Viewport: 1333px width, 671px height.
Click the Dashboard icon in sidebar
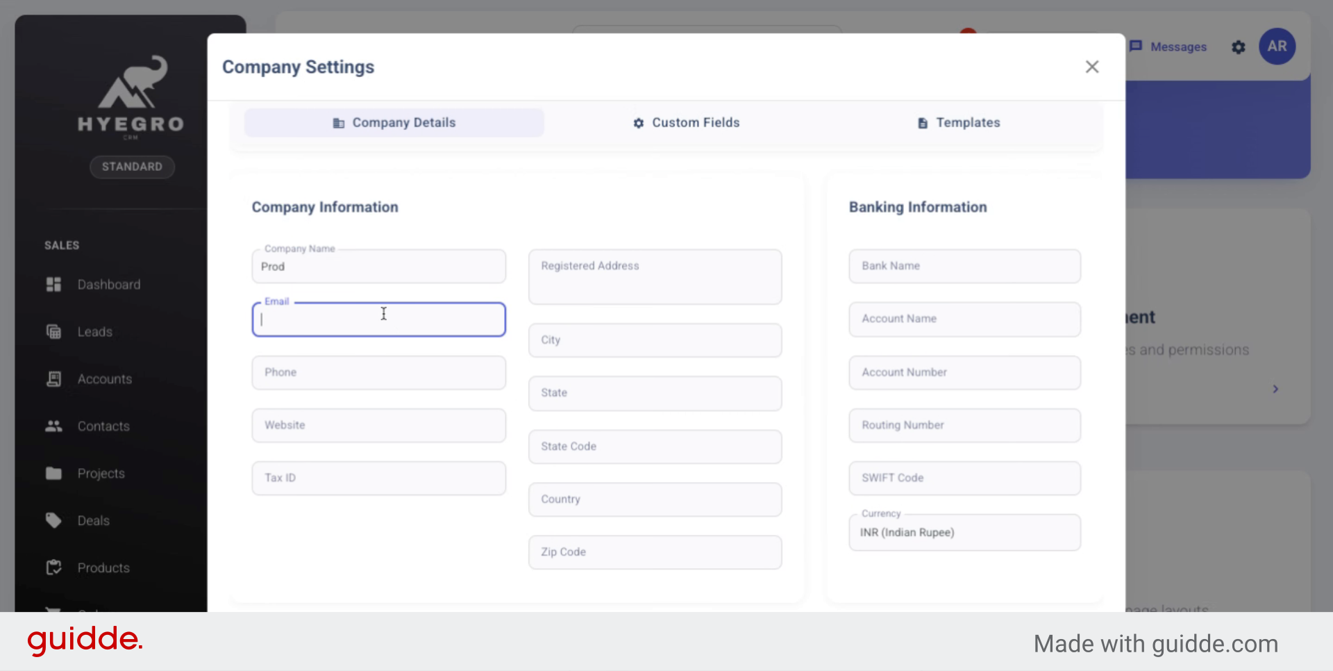pos(53,284)
